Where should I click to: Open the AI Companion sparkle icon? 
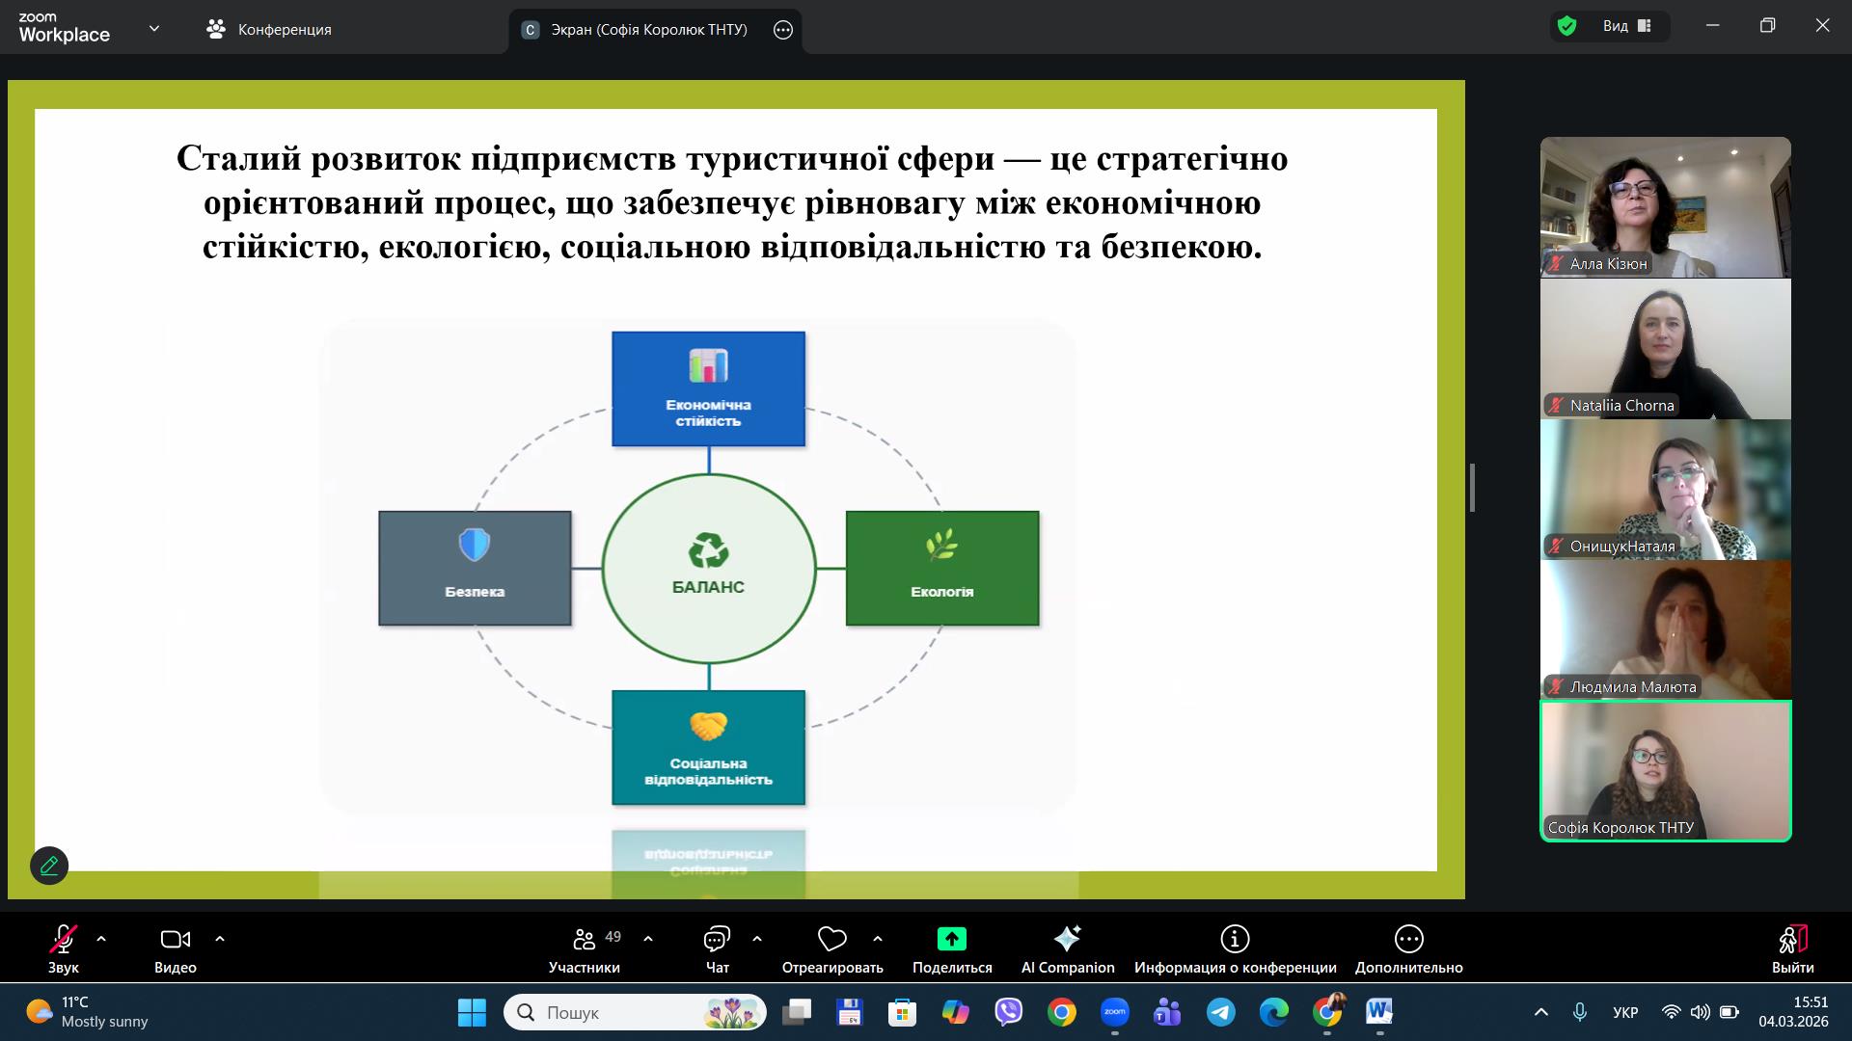coord(1067,939)
